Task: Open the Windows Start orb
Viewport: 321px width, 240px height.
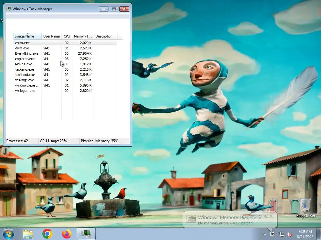Action: coord(8,234)
